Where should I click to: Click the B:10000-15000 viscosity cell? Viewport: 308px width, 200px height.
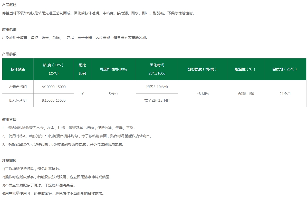point(54,100)
